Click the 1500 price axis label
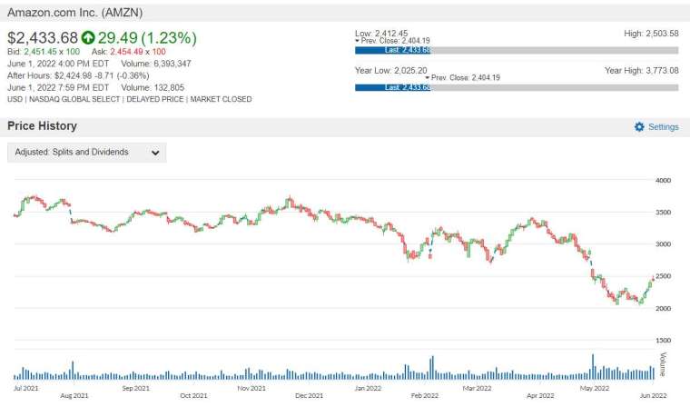 (663, 341)
